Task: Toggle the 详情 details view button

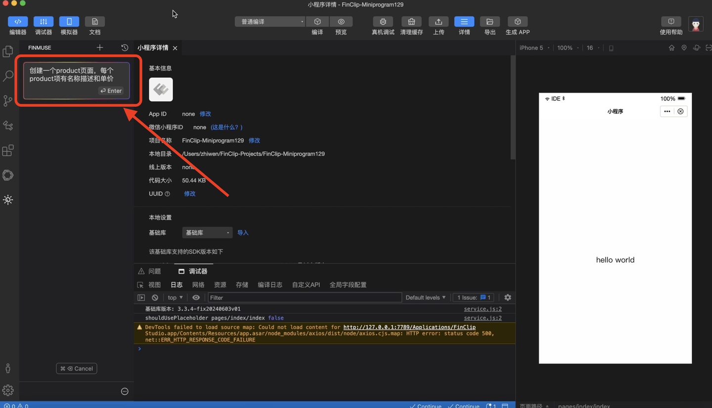Action: click(x=464, y=22)
